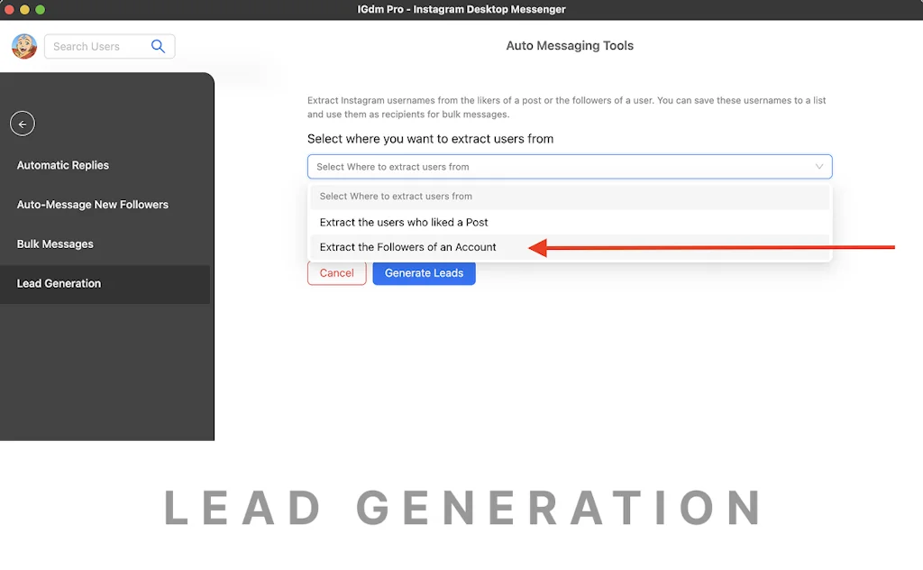923x570 pixels.
Task: Minimize the window with yellow button
Action: (24, 9)
